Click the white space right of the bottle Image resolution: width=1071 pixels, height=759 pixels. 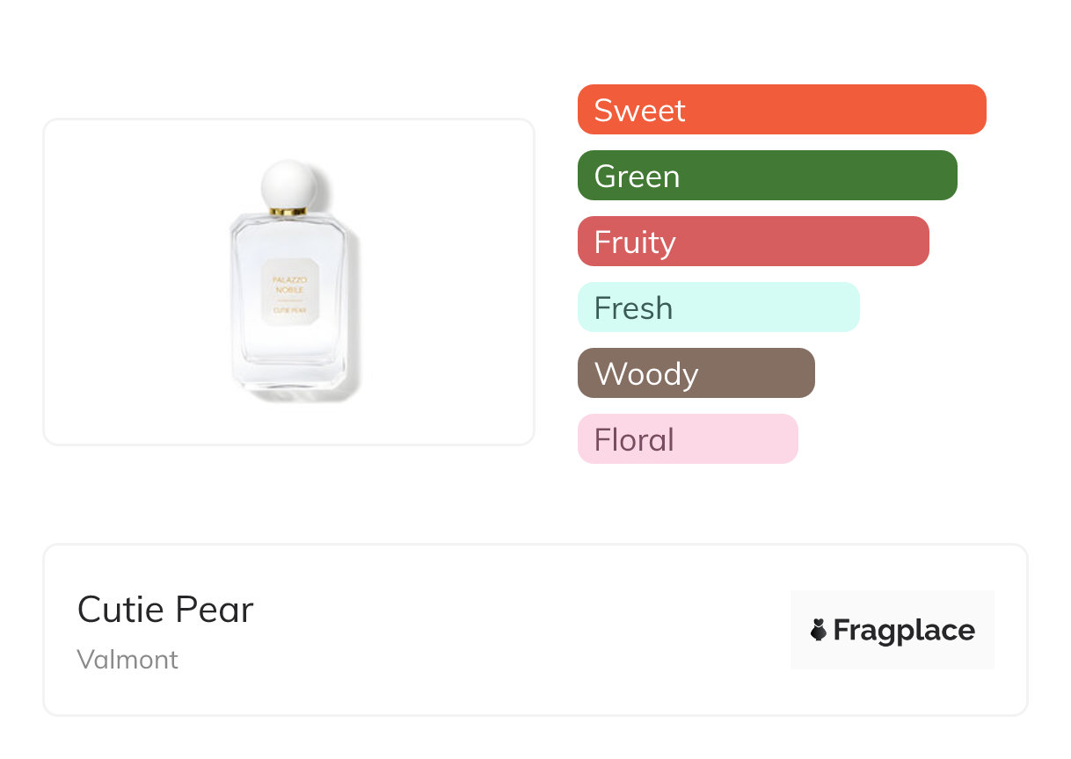[448, 281]
